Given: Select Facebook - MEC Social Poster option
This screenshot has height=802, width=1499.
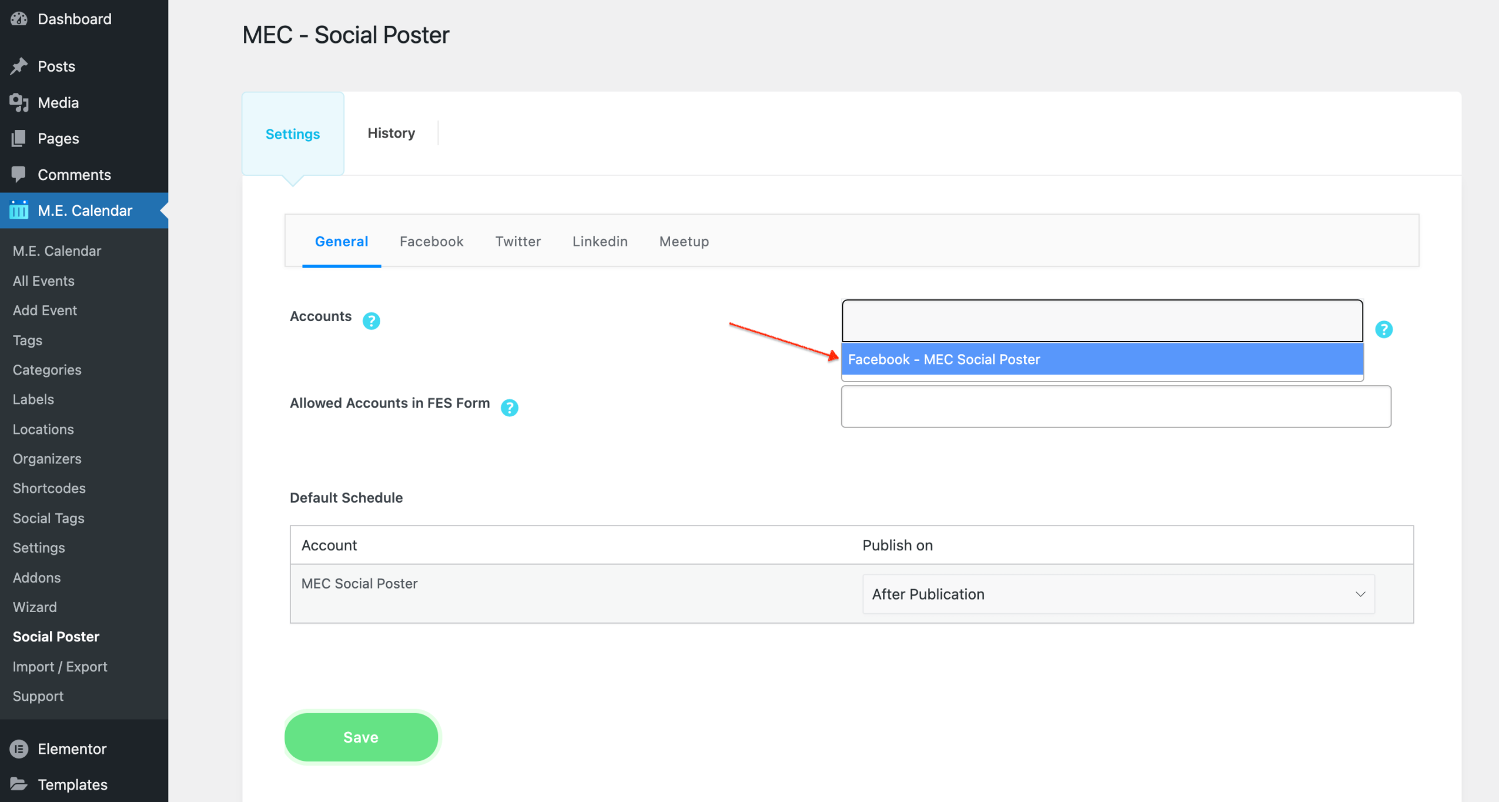Looking at the screenshot, I should pos(1102,359).
